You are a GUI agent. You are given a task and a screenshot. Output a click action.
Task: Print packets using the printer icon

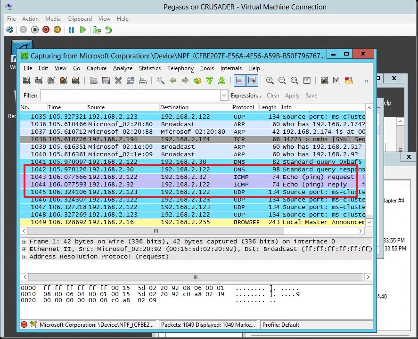point(143,81)
